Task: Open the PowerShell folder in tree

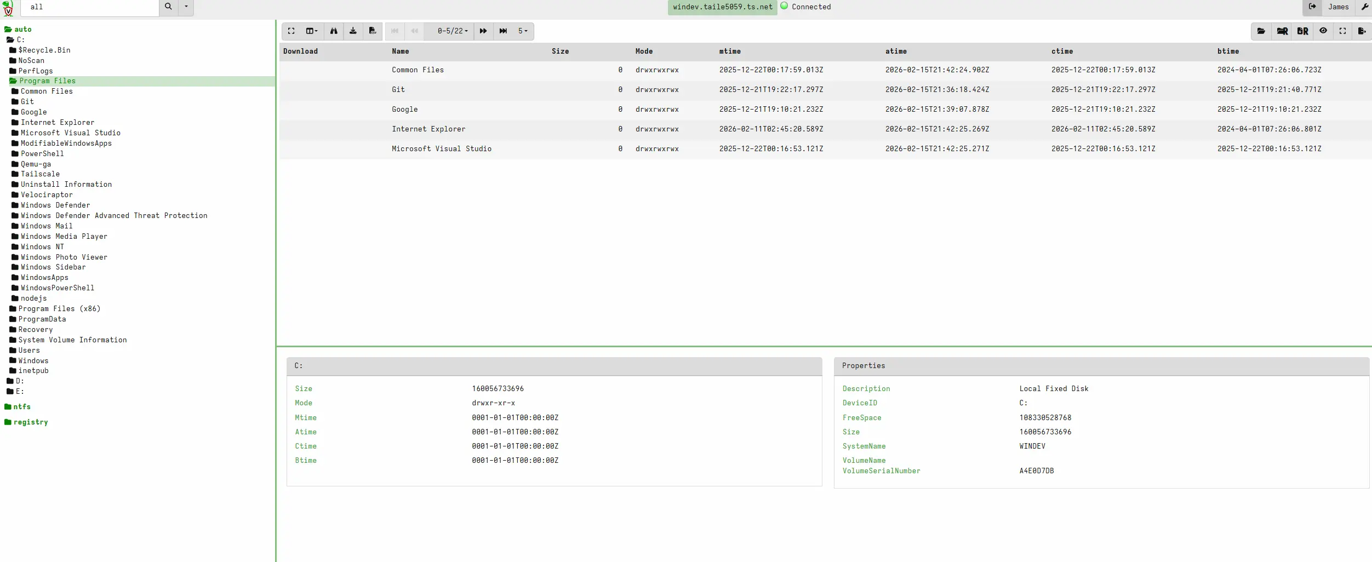Action: pyautogui.click(x=38, y=154)
